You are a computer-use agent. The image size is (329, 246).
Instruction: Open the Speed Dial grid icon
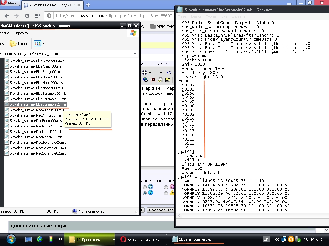pos(38,16)
